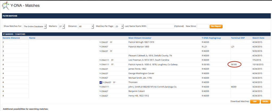272x111 pixels.
Task: Sort by Y-DNA Haplogroup column header
Action: [212, 38]
